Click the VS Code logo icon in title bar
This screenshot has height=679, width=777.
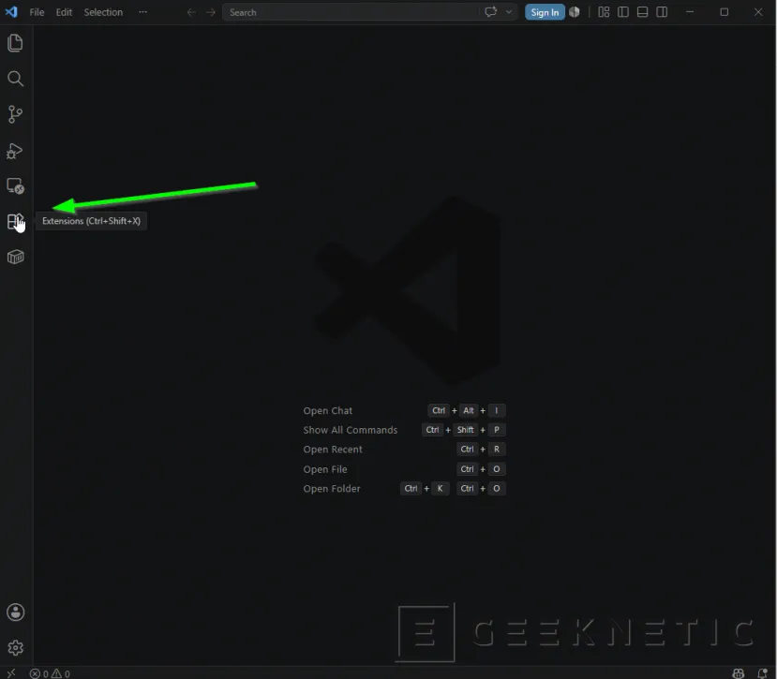11,12
